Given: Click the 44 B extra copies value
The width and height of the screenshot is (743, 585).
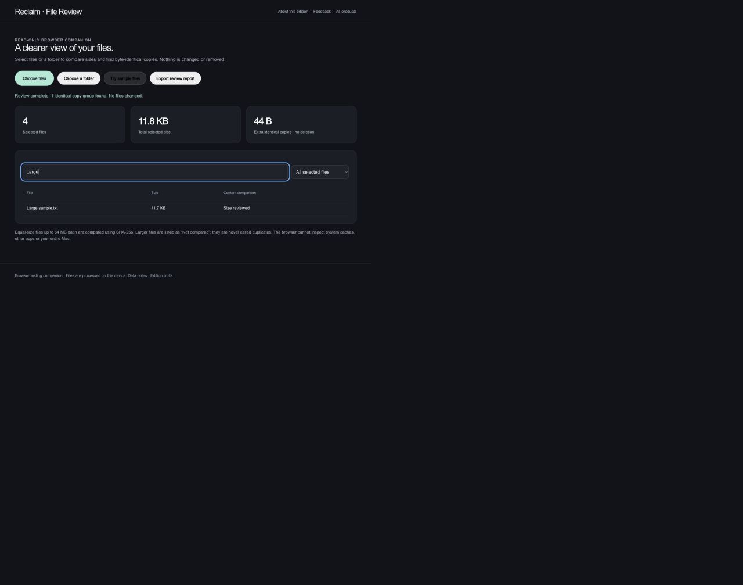Looking at the screenshot, I should (263, 121).
